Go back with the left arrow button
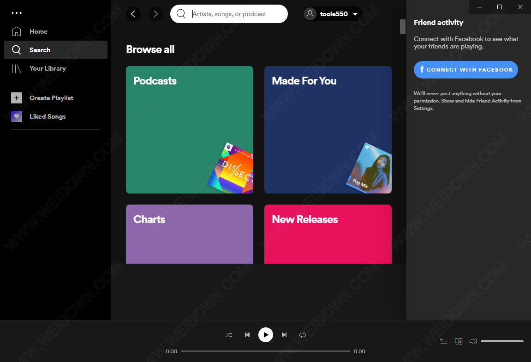Viewport: 531px width, 362px height. pyautogui.click(x=133, y=14)
